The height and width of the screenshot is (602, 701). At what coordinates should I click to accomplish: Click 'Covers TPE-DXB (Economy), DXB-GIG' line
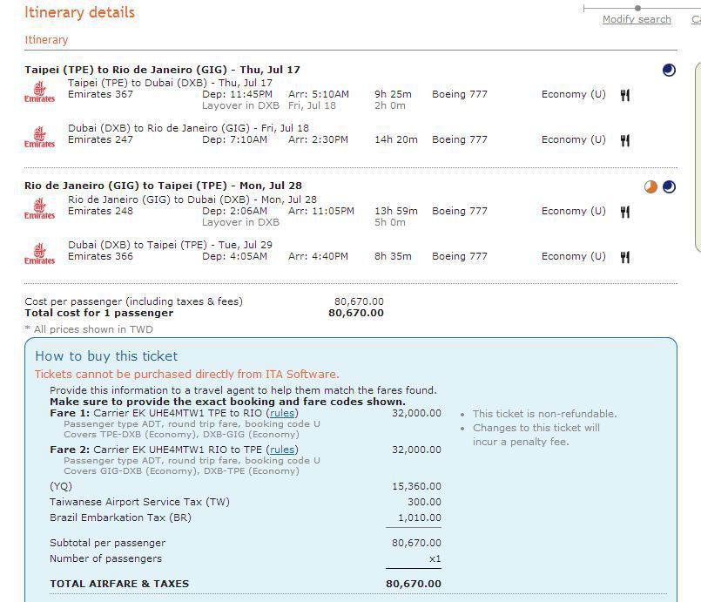[x=181, y=434]
